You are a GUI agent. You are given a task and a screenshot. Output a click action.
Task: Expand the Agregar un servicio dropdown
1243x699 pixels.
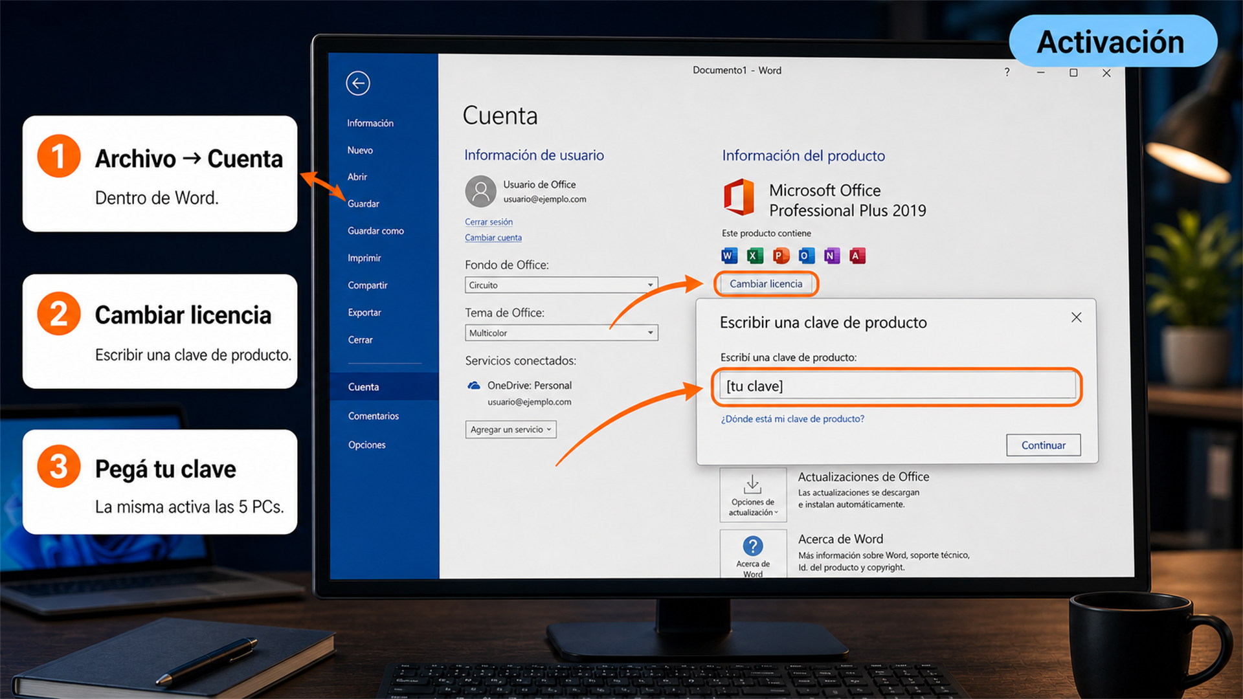pos(511,429)
